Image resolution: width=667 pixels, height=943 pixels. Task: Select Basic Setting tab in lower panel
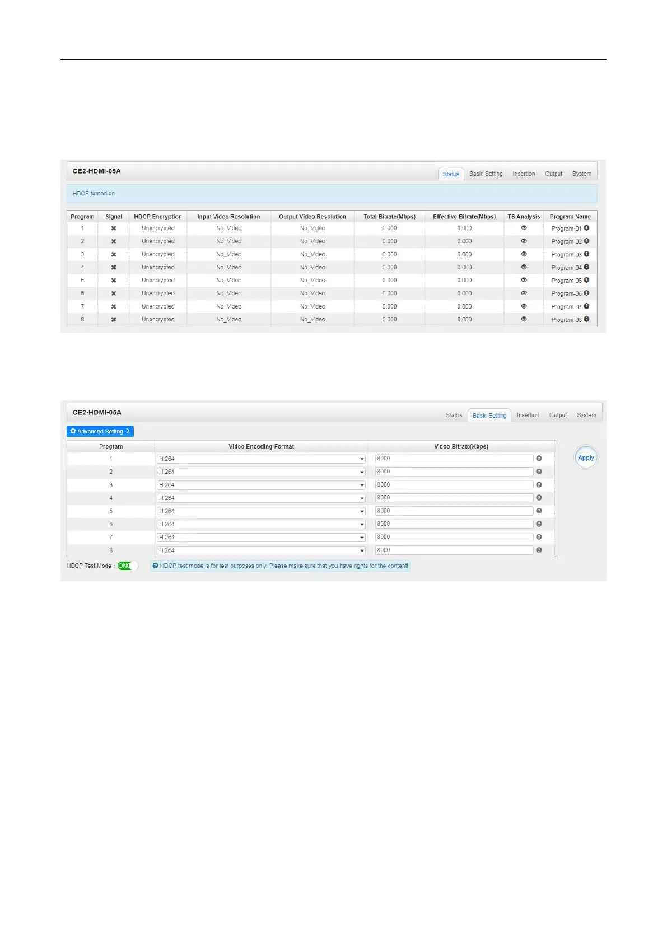[489, 416]
